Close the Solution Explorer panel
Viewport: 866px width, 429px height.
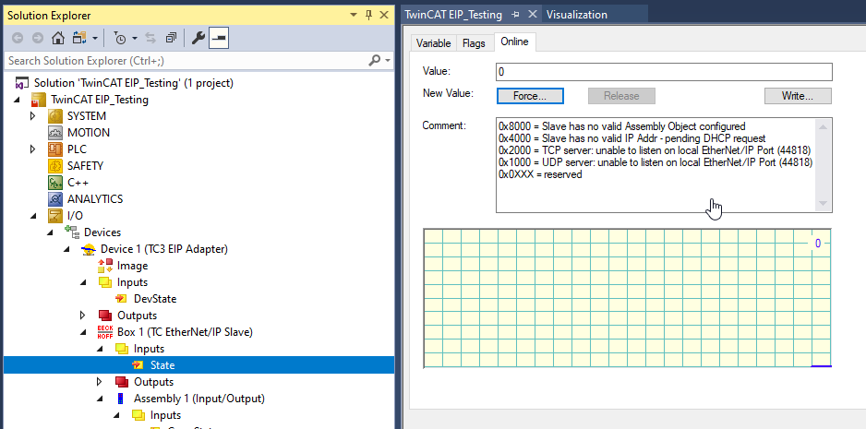(384, 16)
